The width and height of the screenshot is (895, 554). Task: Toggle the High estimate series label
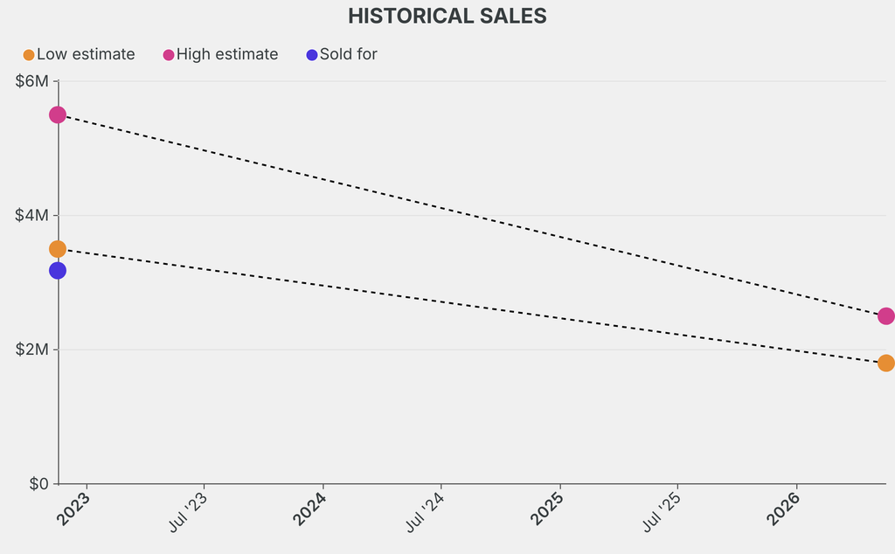tap(227, 54)
